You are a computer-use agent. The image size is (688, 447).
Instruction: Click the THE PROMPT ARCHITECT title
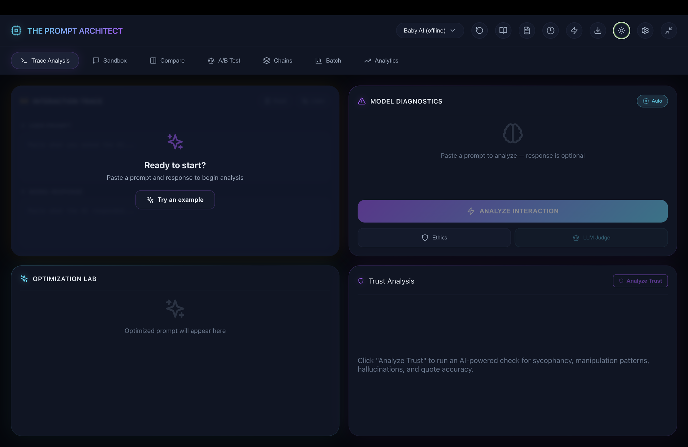75,31
